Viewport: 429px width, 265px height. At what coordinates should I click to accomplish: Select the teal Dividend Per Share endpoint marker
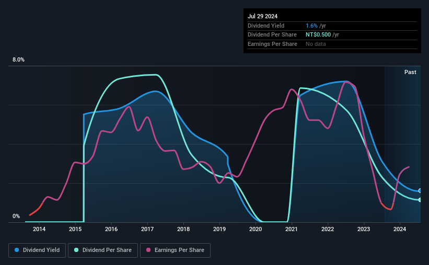420,200
